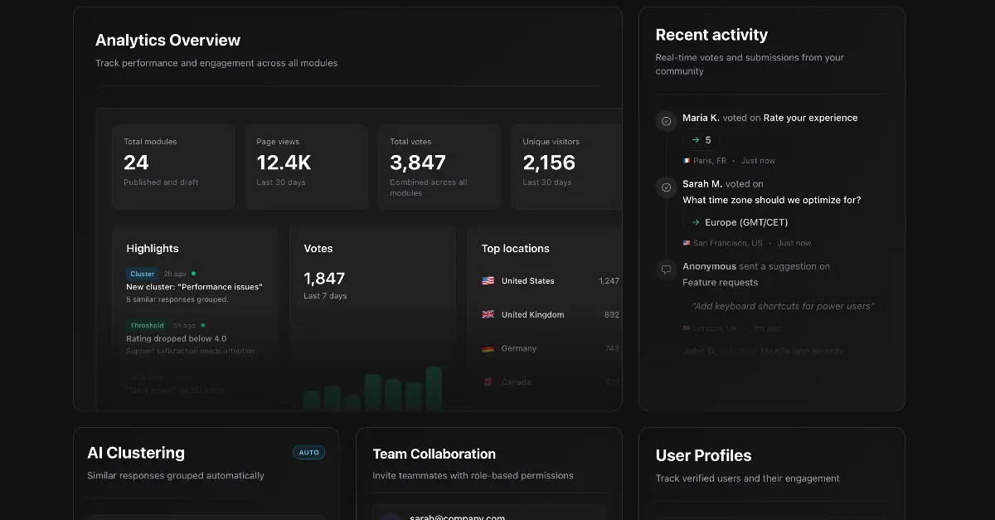Viewport: 995px width, 520px height.
Task: Click the speech bubble icon beside Anonymous
Action: point(666,270)
